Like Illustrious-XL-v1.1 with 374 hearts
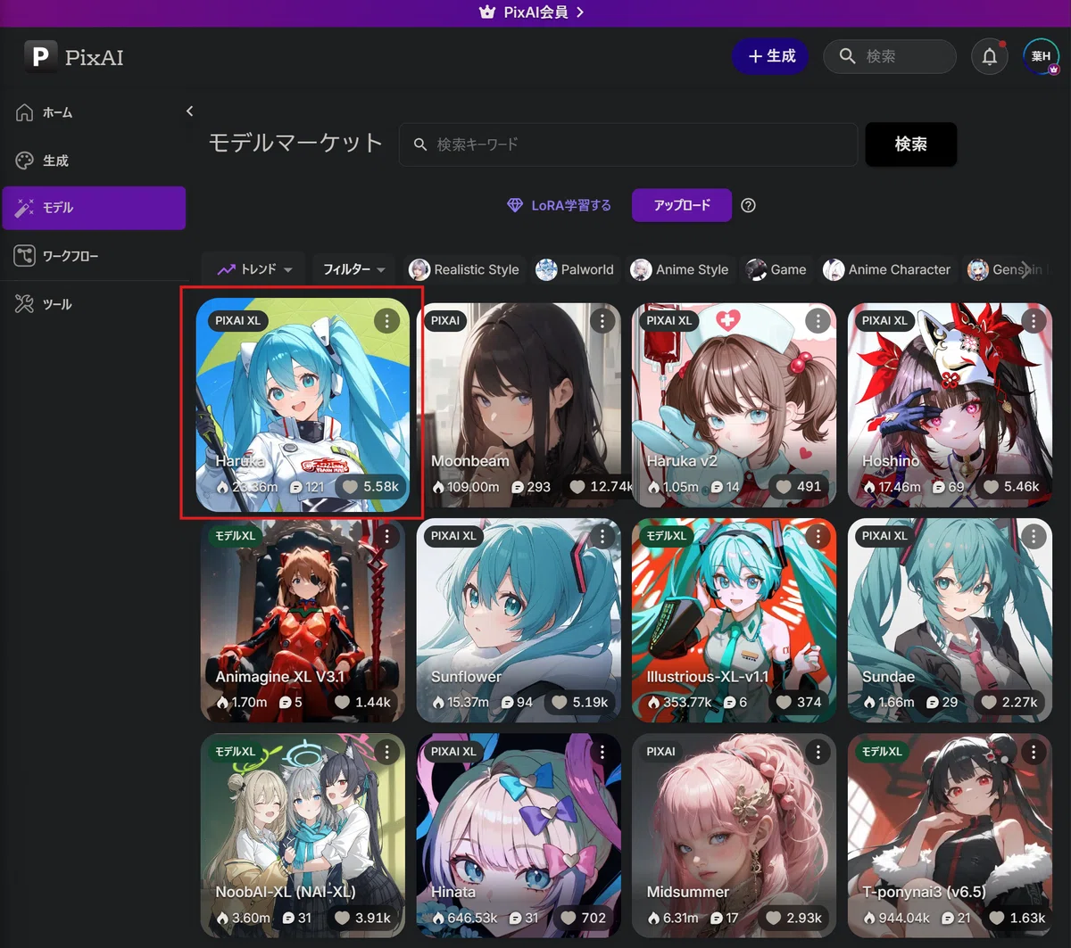 [799, 703]
